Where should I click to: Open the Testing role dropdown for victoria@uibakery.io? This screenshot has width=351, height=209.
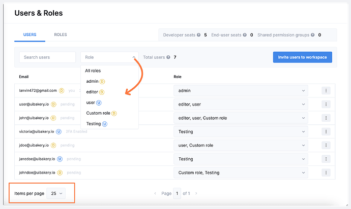coord(241,131)
